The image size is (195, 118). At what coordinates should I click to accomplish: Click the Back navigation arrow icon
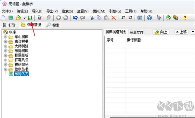(x=58, y=18)
